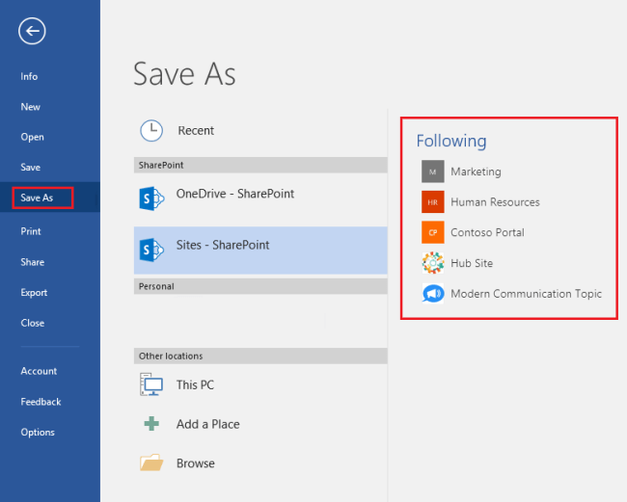Open the Print page
Viewport: 627px width, 502px height.
[31, 231]
